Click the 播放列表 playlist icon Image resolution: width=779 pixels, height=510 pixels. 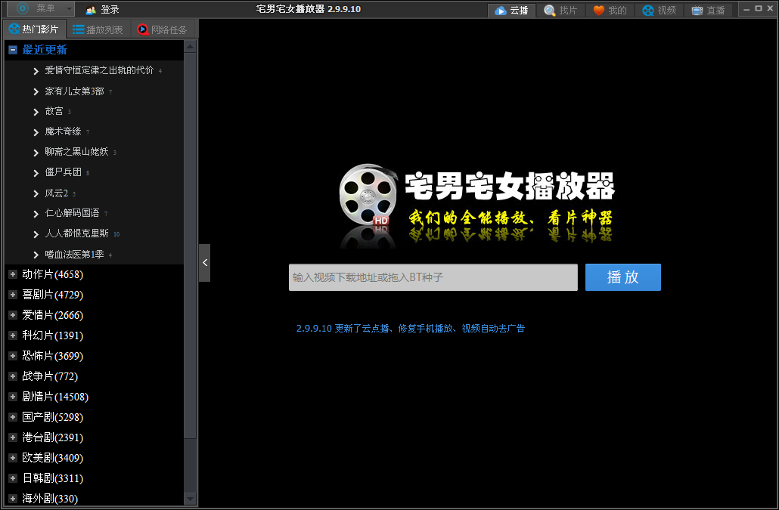coord(79,29)
